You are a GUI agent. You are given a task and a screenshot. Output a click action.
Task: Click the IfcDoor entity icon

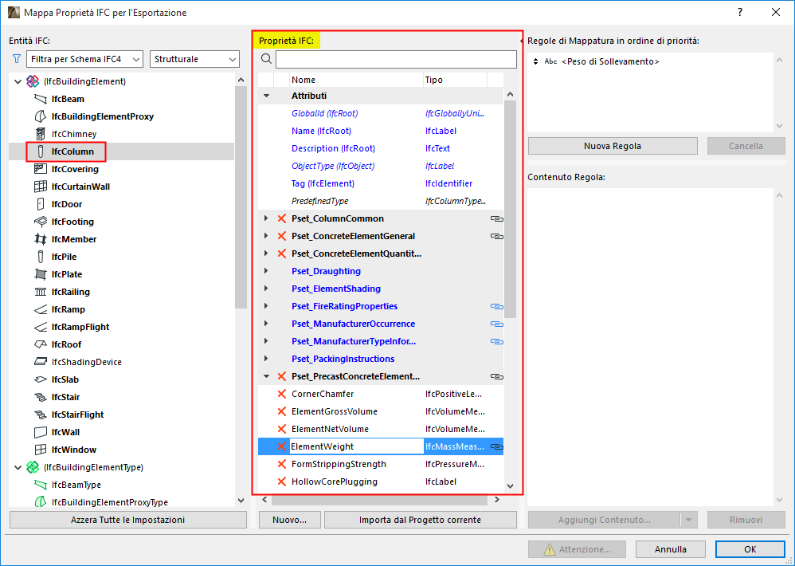(41, 204)
